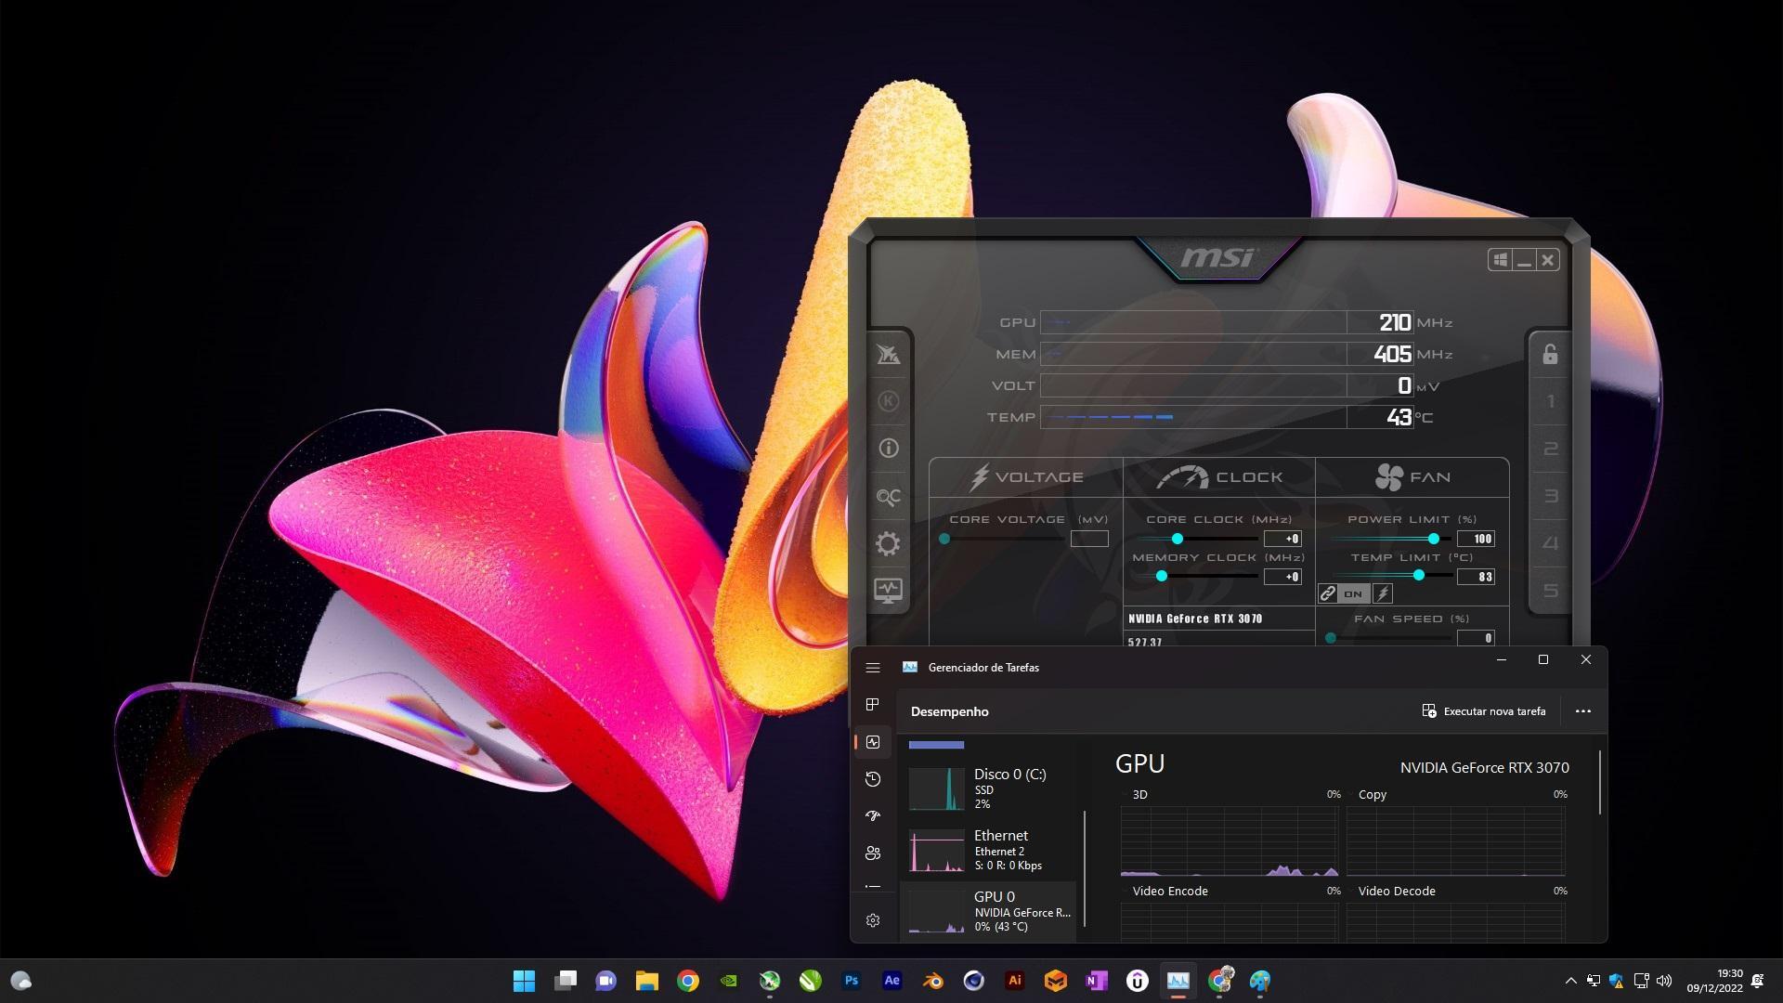Screen dimensions: 1783x1003
Task: Open App history icon in Task Manager
Action: point(873,779)
